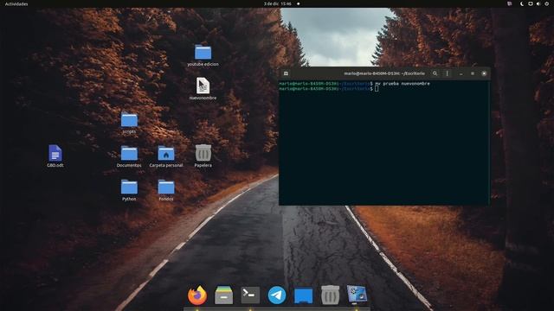The image size is (554, 311).
Task: Click the blue desktop icon in the dock
Action: [304, 295]
